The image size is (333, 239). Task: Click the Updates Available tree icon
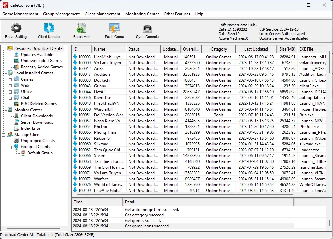16,55
